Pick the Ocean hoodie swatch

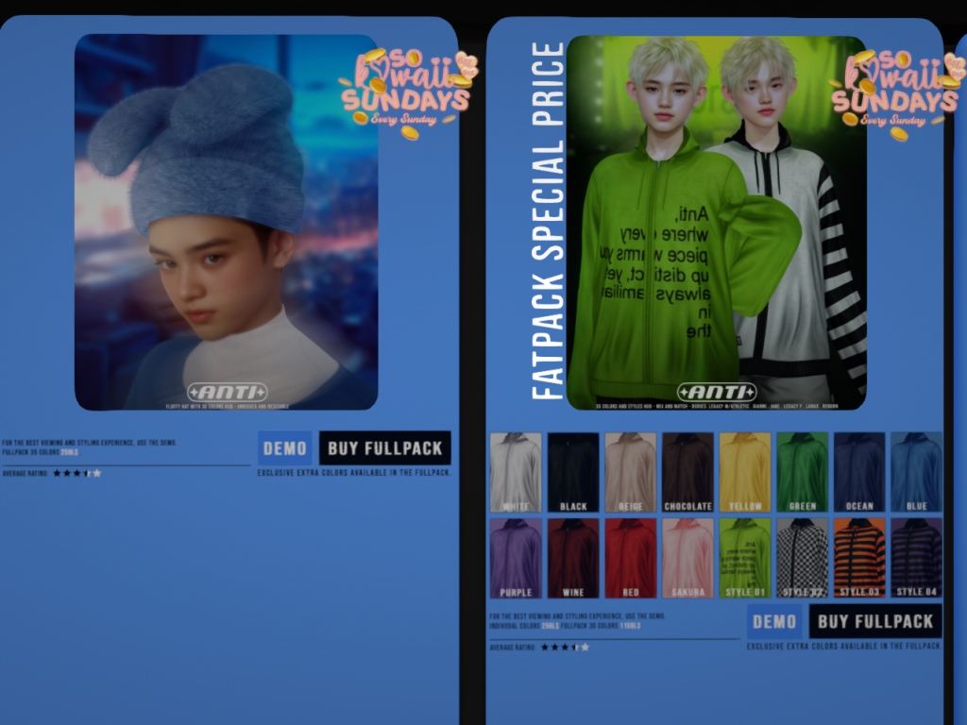click(x=859, y=472)
